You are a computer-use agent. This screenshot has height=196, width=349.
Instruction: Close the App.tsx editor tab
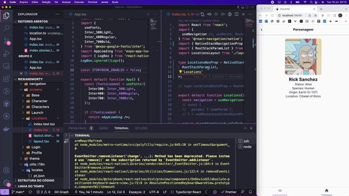click(148, 14)
